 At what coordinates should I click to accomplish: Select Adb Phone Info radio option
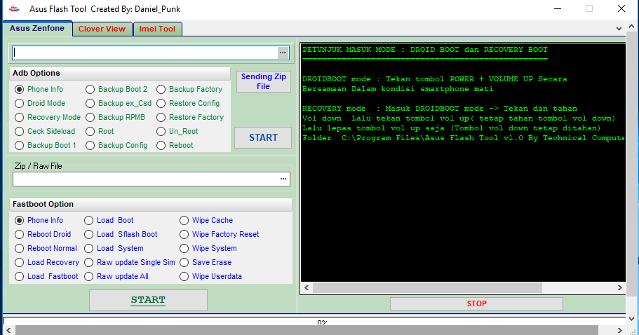[x=39, y=89]
